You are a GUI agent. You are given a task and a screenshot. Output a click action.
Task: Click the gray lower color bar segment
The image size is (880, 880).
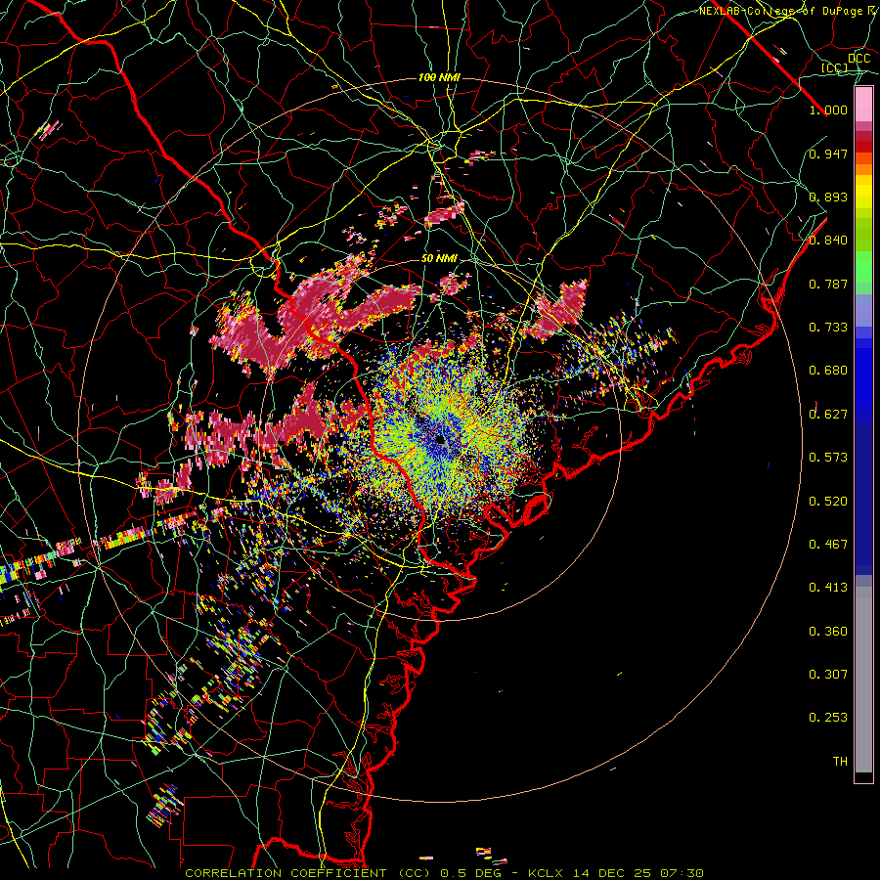863,680
